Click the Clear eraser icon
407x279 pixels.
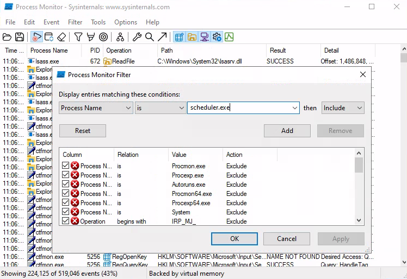[61, 37]
